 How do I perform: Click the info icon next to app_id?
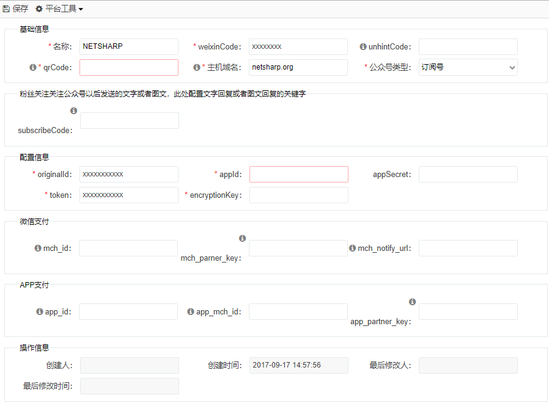40,311
